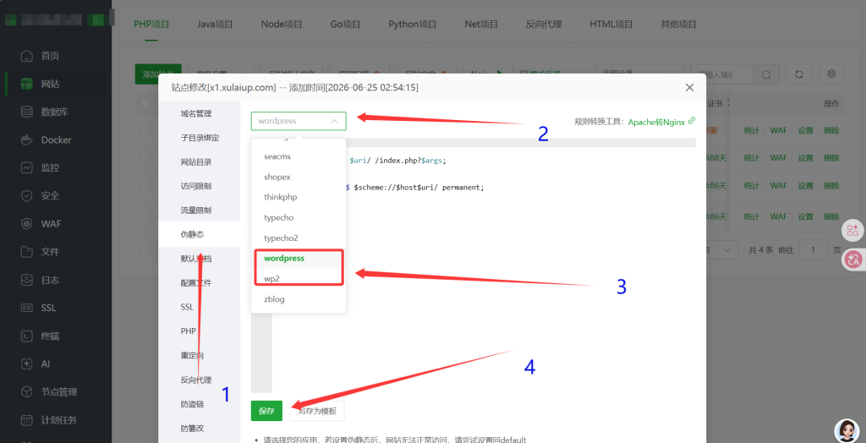Image resolution: width=866 pixels, height=443 pixels.
Task: Click the search magnifier icon
Action: [x=766, y=74]
